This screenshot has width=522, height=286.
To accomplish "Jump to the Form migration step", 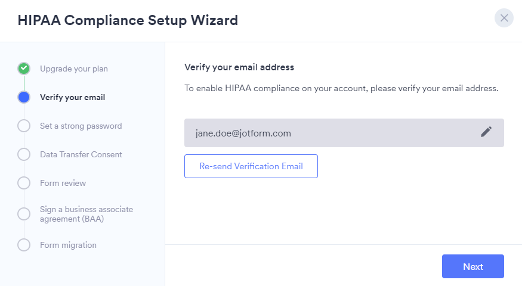I will [x=68, y=245].
